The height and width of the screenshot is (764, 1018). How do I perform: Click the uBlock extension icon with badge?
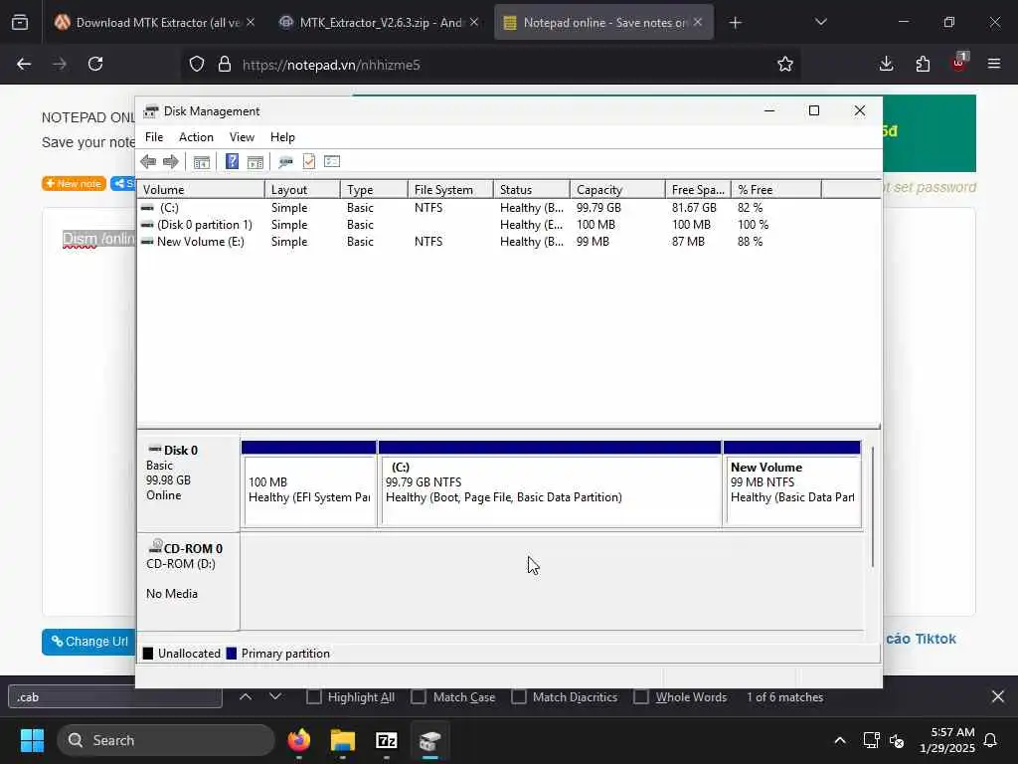tap(959, 63)
